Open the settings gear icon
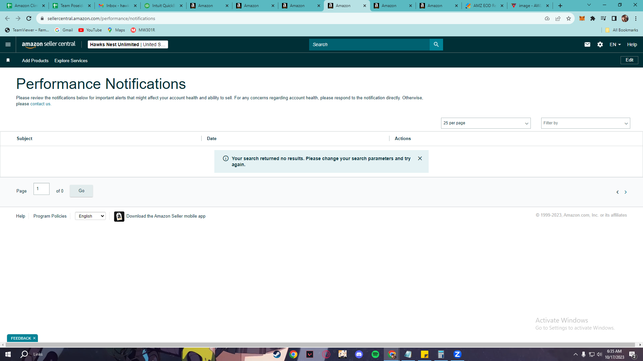643x361 pixels. coord(600,44)
